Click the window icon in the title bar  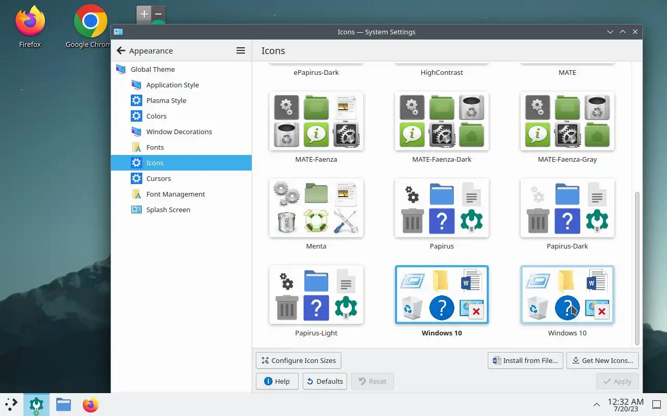118,32
